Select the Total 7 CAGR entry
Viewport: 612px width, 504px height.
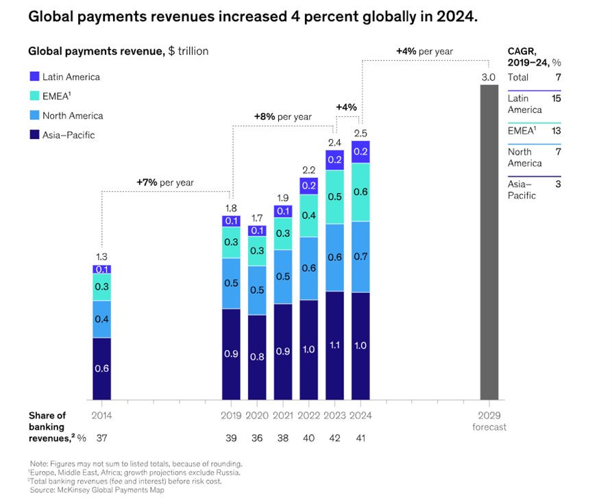click(535, 77)
